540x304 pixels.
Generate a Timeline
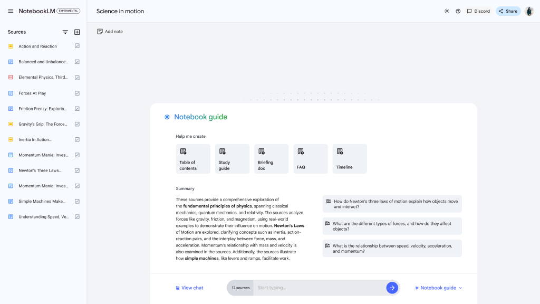tap(350, 158)
